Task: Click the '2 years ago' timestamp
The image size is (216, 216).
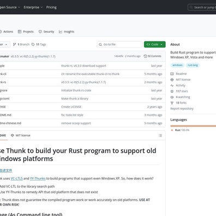Action: click(x=154, y=107)
